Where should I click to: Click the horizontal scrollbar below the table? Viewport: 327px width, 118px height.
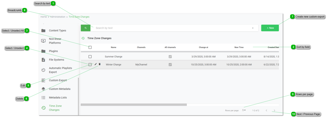click(x=134, y=105)
